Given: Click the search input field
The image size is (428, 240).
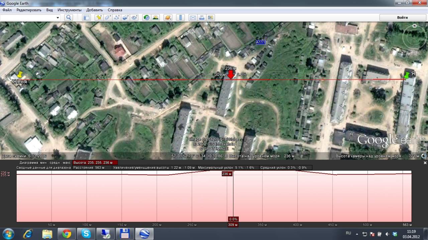Looking at the screenshot, I should (x=28, y=18).
